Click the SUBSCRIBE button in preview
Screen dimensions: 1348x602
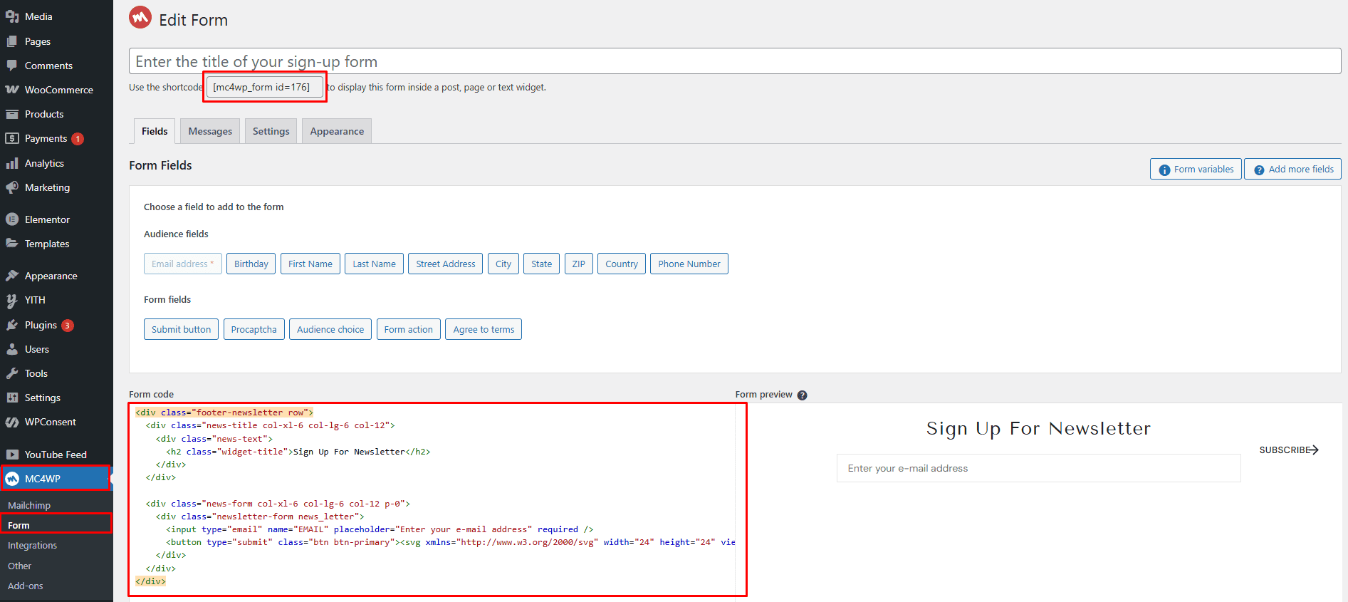(1289, 450)
